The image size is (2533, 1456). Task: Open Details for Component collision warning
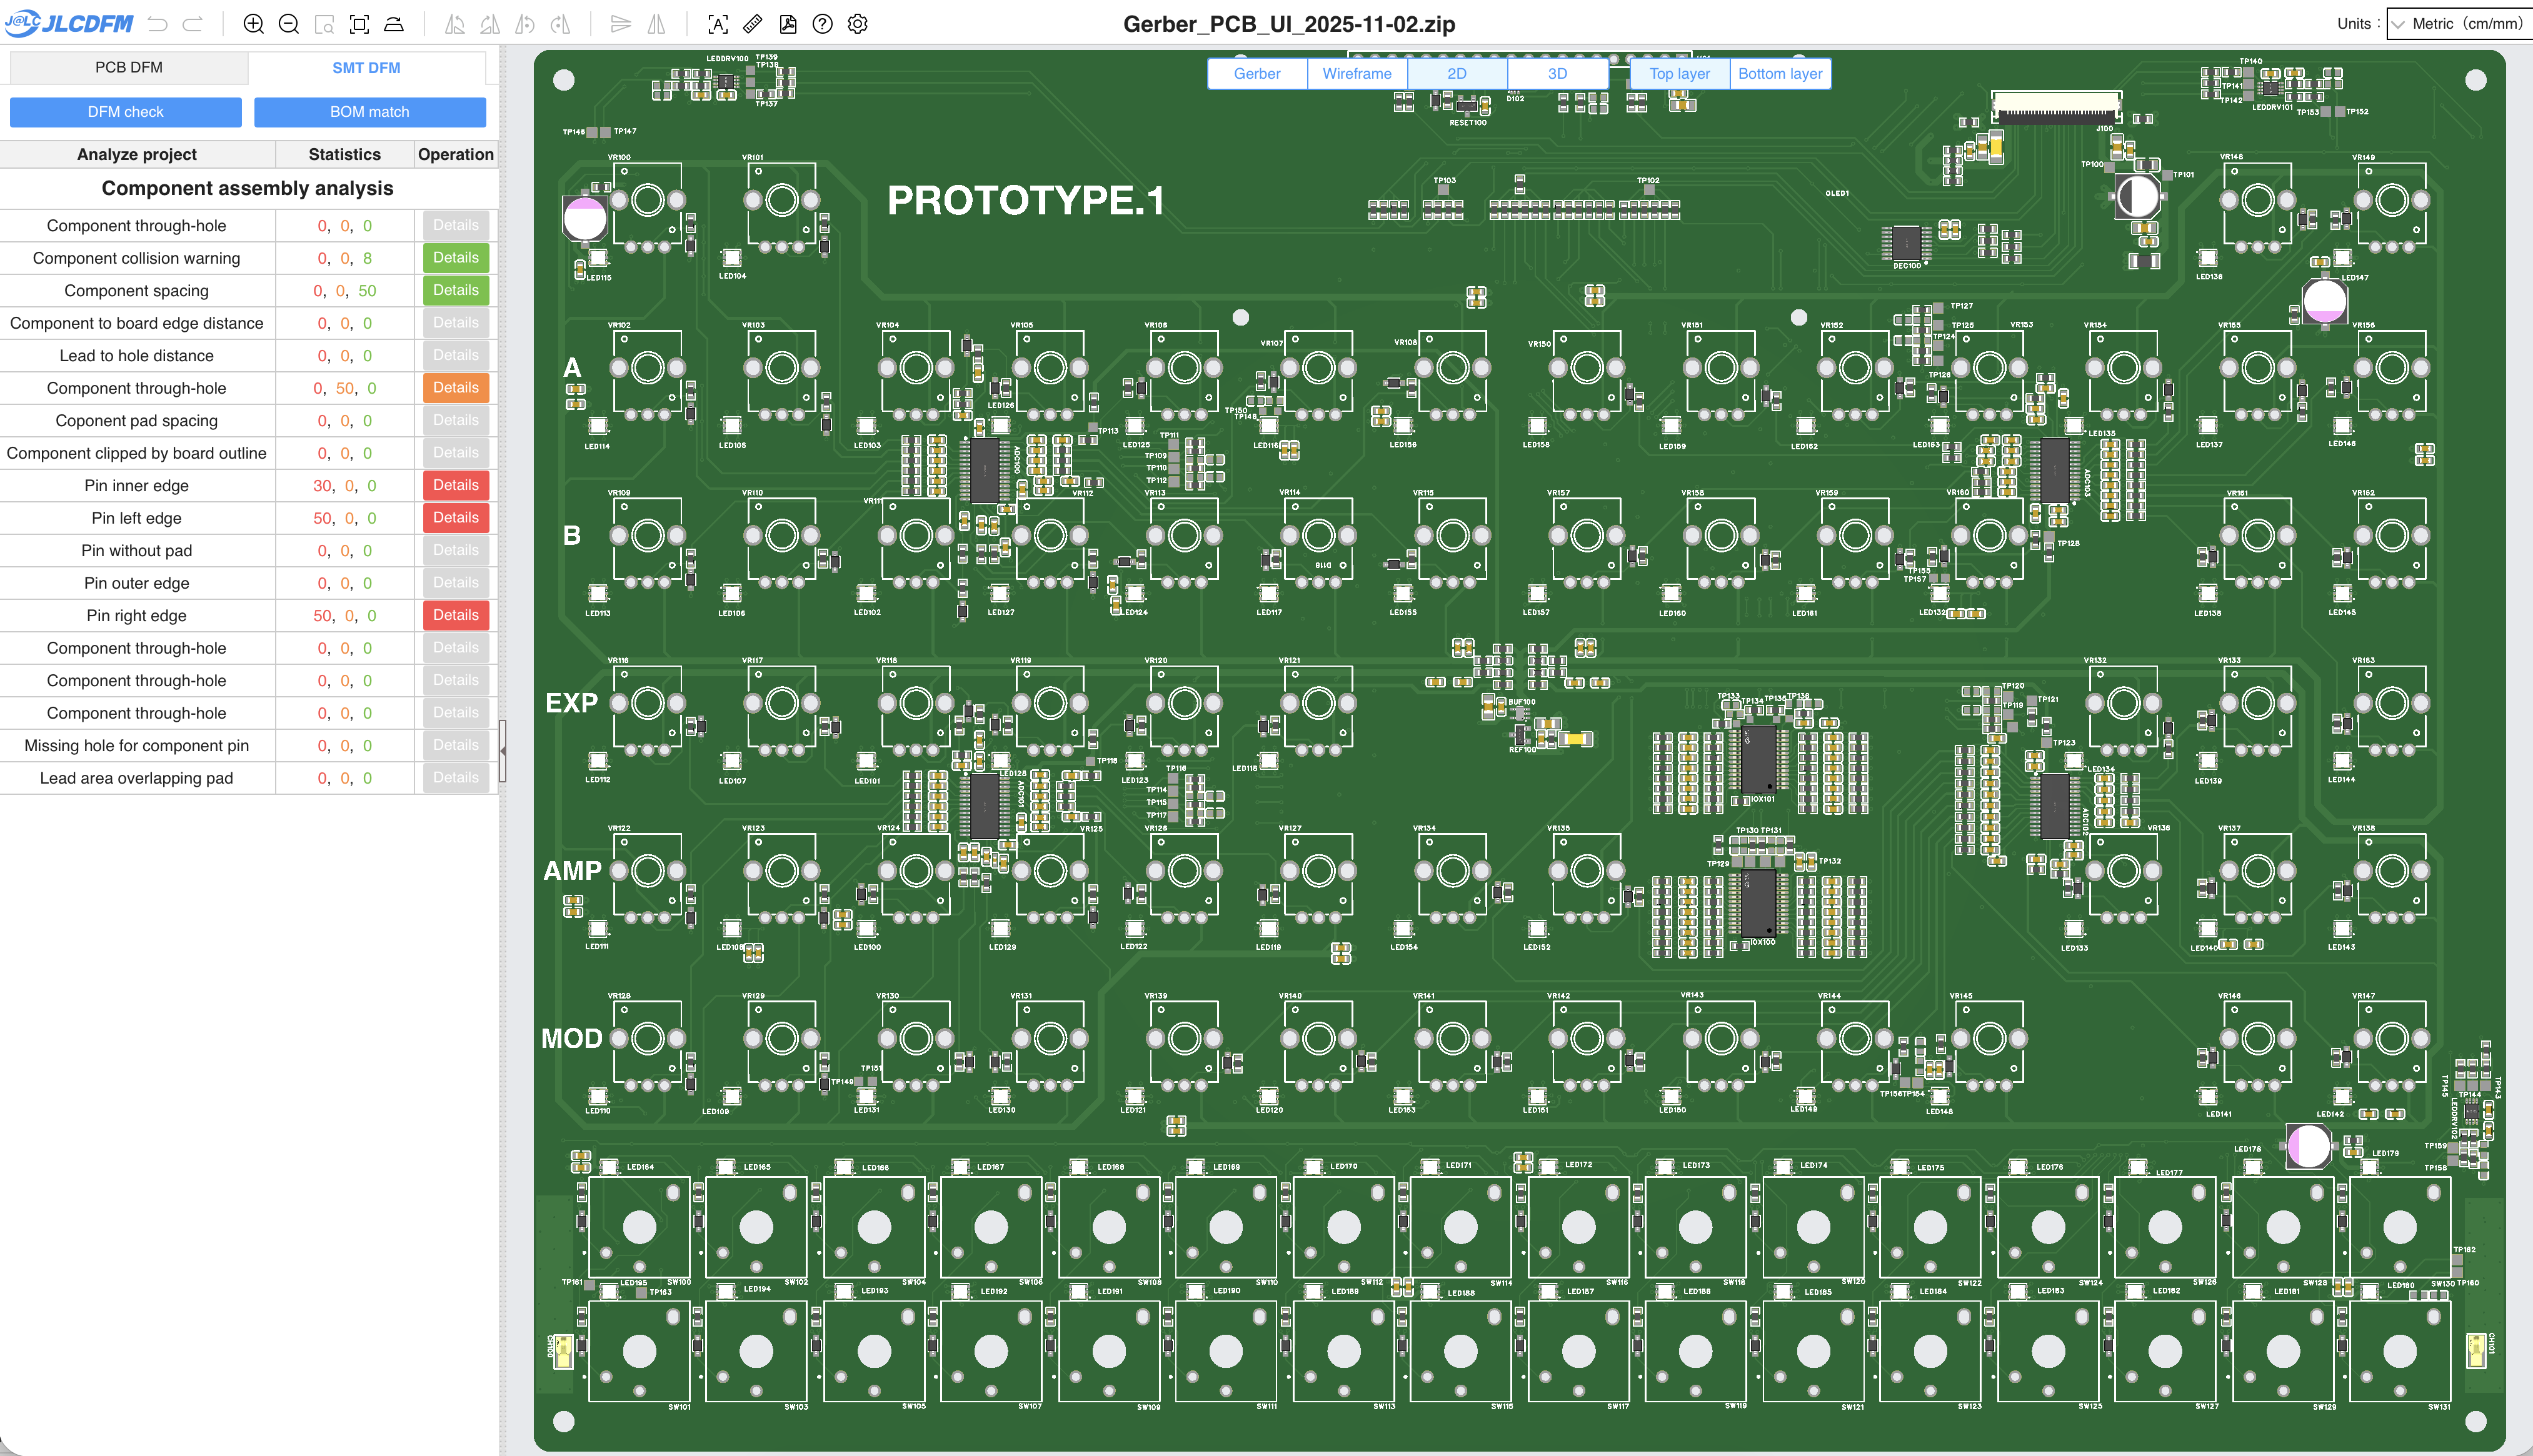pos(455,258)
